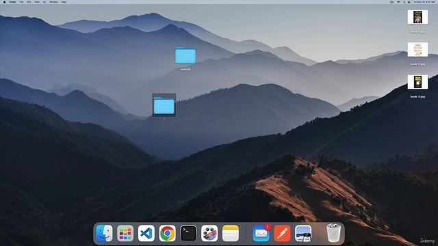Open the Edit menu
The height and width of the screenshot is (246, 438).
pyautogui.click(x=29, y=2)
